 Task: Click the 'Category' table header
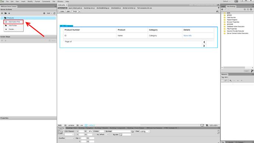tap(153, 30)
